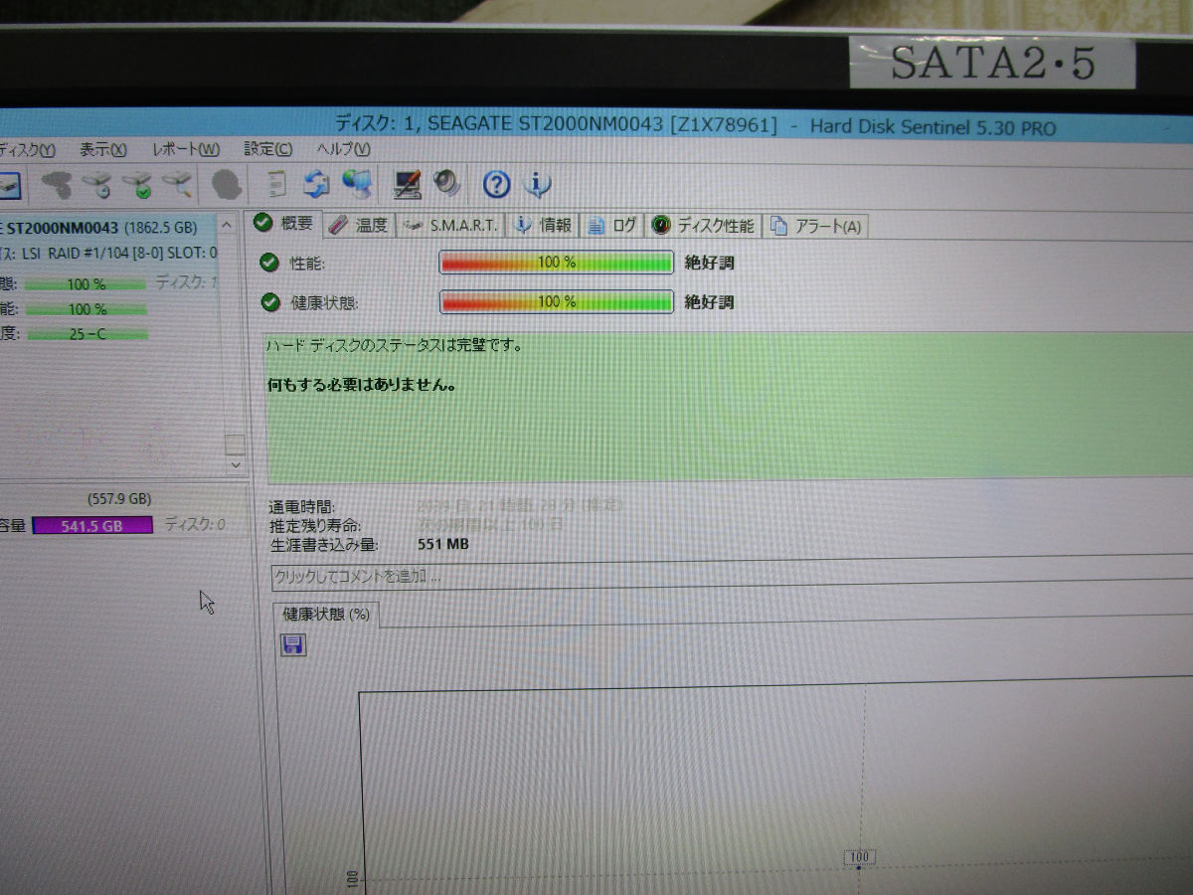
Task: Click the monitor with pen icon
Action: pyautogui.click(x=408, y=184)
